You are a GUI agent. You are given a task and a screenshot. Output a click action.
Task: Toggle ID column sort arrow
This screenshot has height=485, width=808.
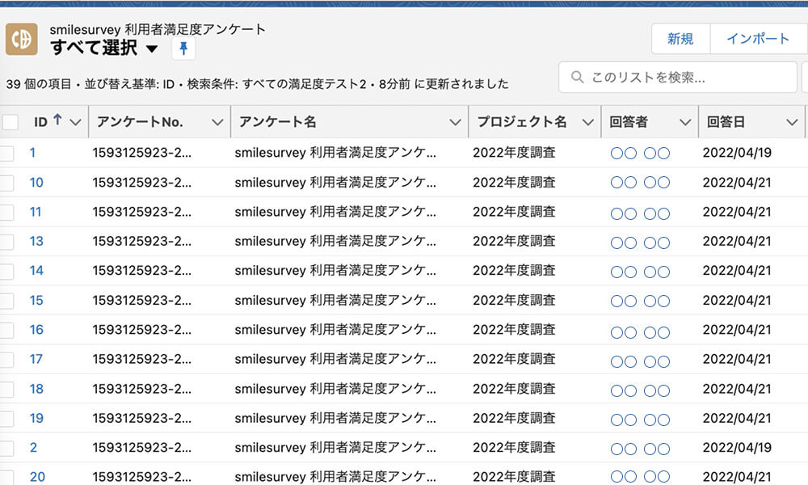57,120
